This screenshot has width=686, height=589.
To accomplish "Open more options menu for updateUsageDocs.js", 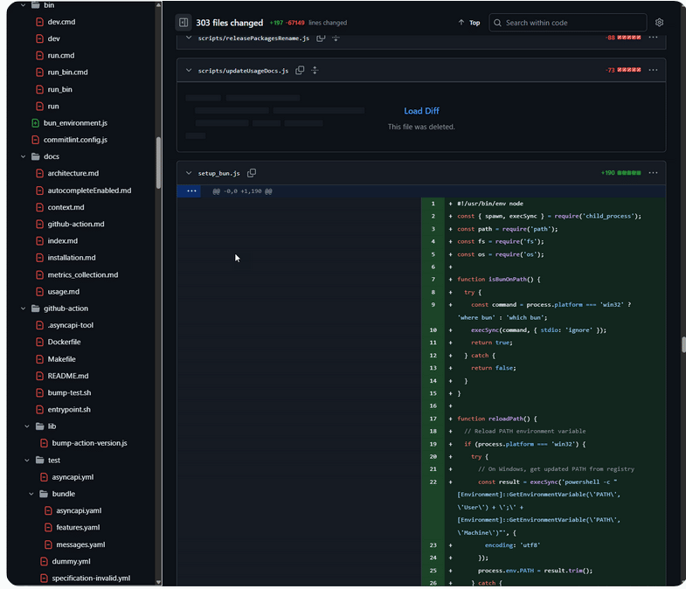I will click(653, 70).
